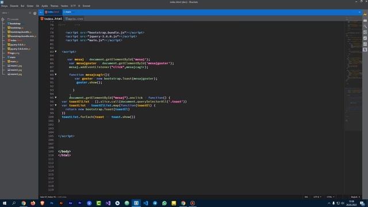Open bootstrap.bundle.js in the file tree
This screenshot has height=207, width=368.
coord(20,32)
